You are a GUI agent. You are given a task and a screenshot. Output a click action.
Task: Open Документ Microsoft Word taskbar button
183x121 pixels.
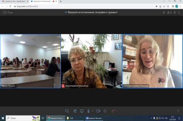pyautogui.click(x=94, y=118)
